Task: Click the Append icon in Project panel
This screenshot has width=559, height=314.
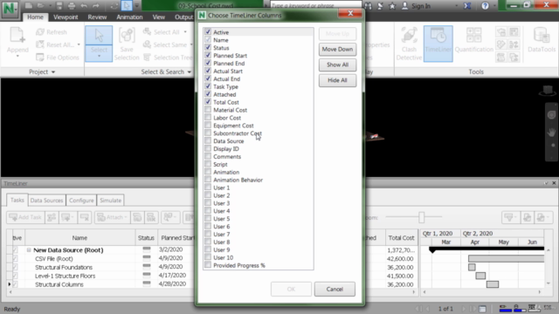Action: [17, 36]
